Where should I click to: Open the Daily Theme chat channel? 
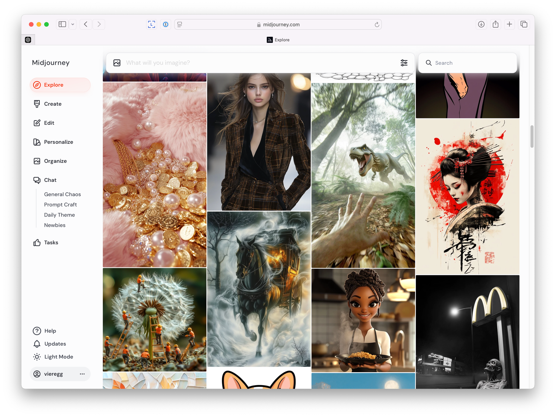pos(59,215)
